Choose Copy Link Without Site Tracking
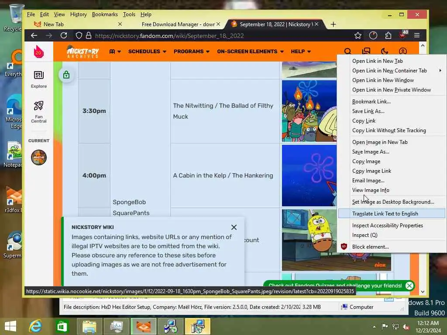Viewport: 447px width, 335px height. (x=392, y=130)
